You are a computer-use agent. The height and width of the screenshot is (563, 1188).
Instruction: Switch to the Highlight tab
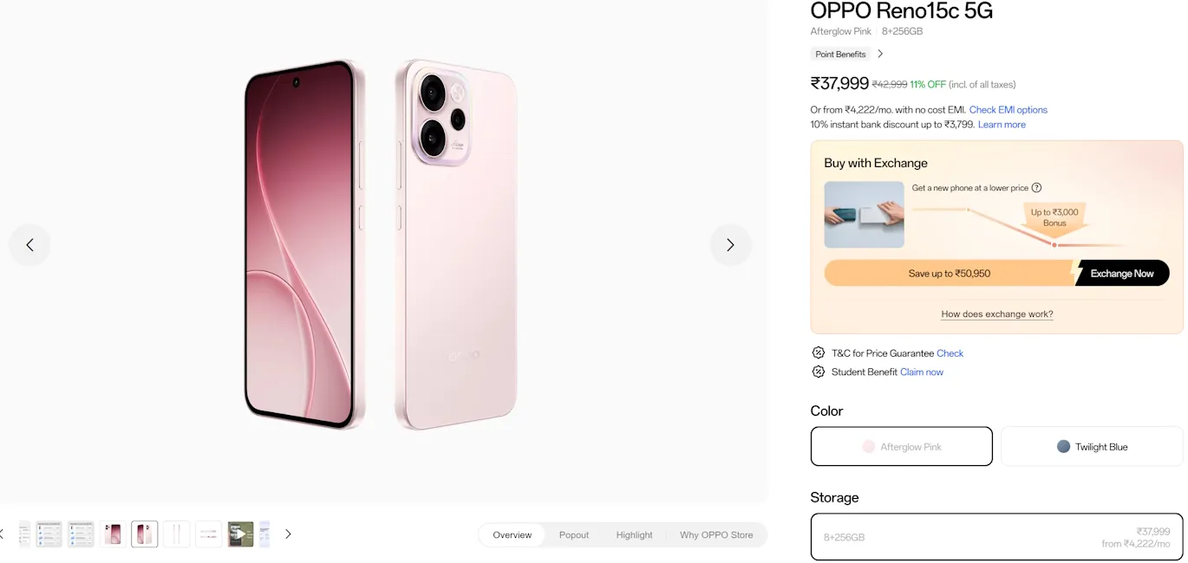pyautogui.click(x=634, y=534)
